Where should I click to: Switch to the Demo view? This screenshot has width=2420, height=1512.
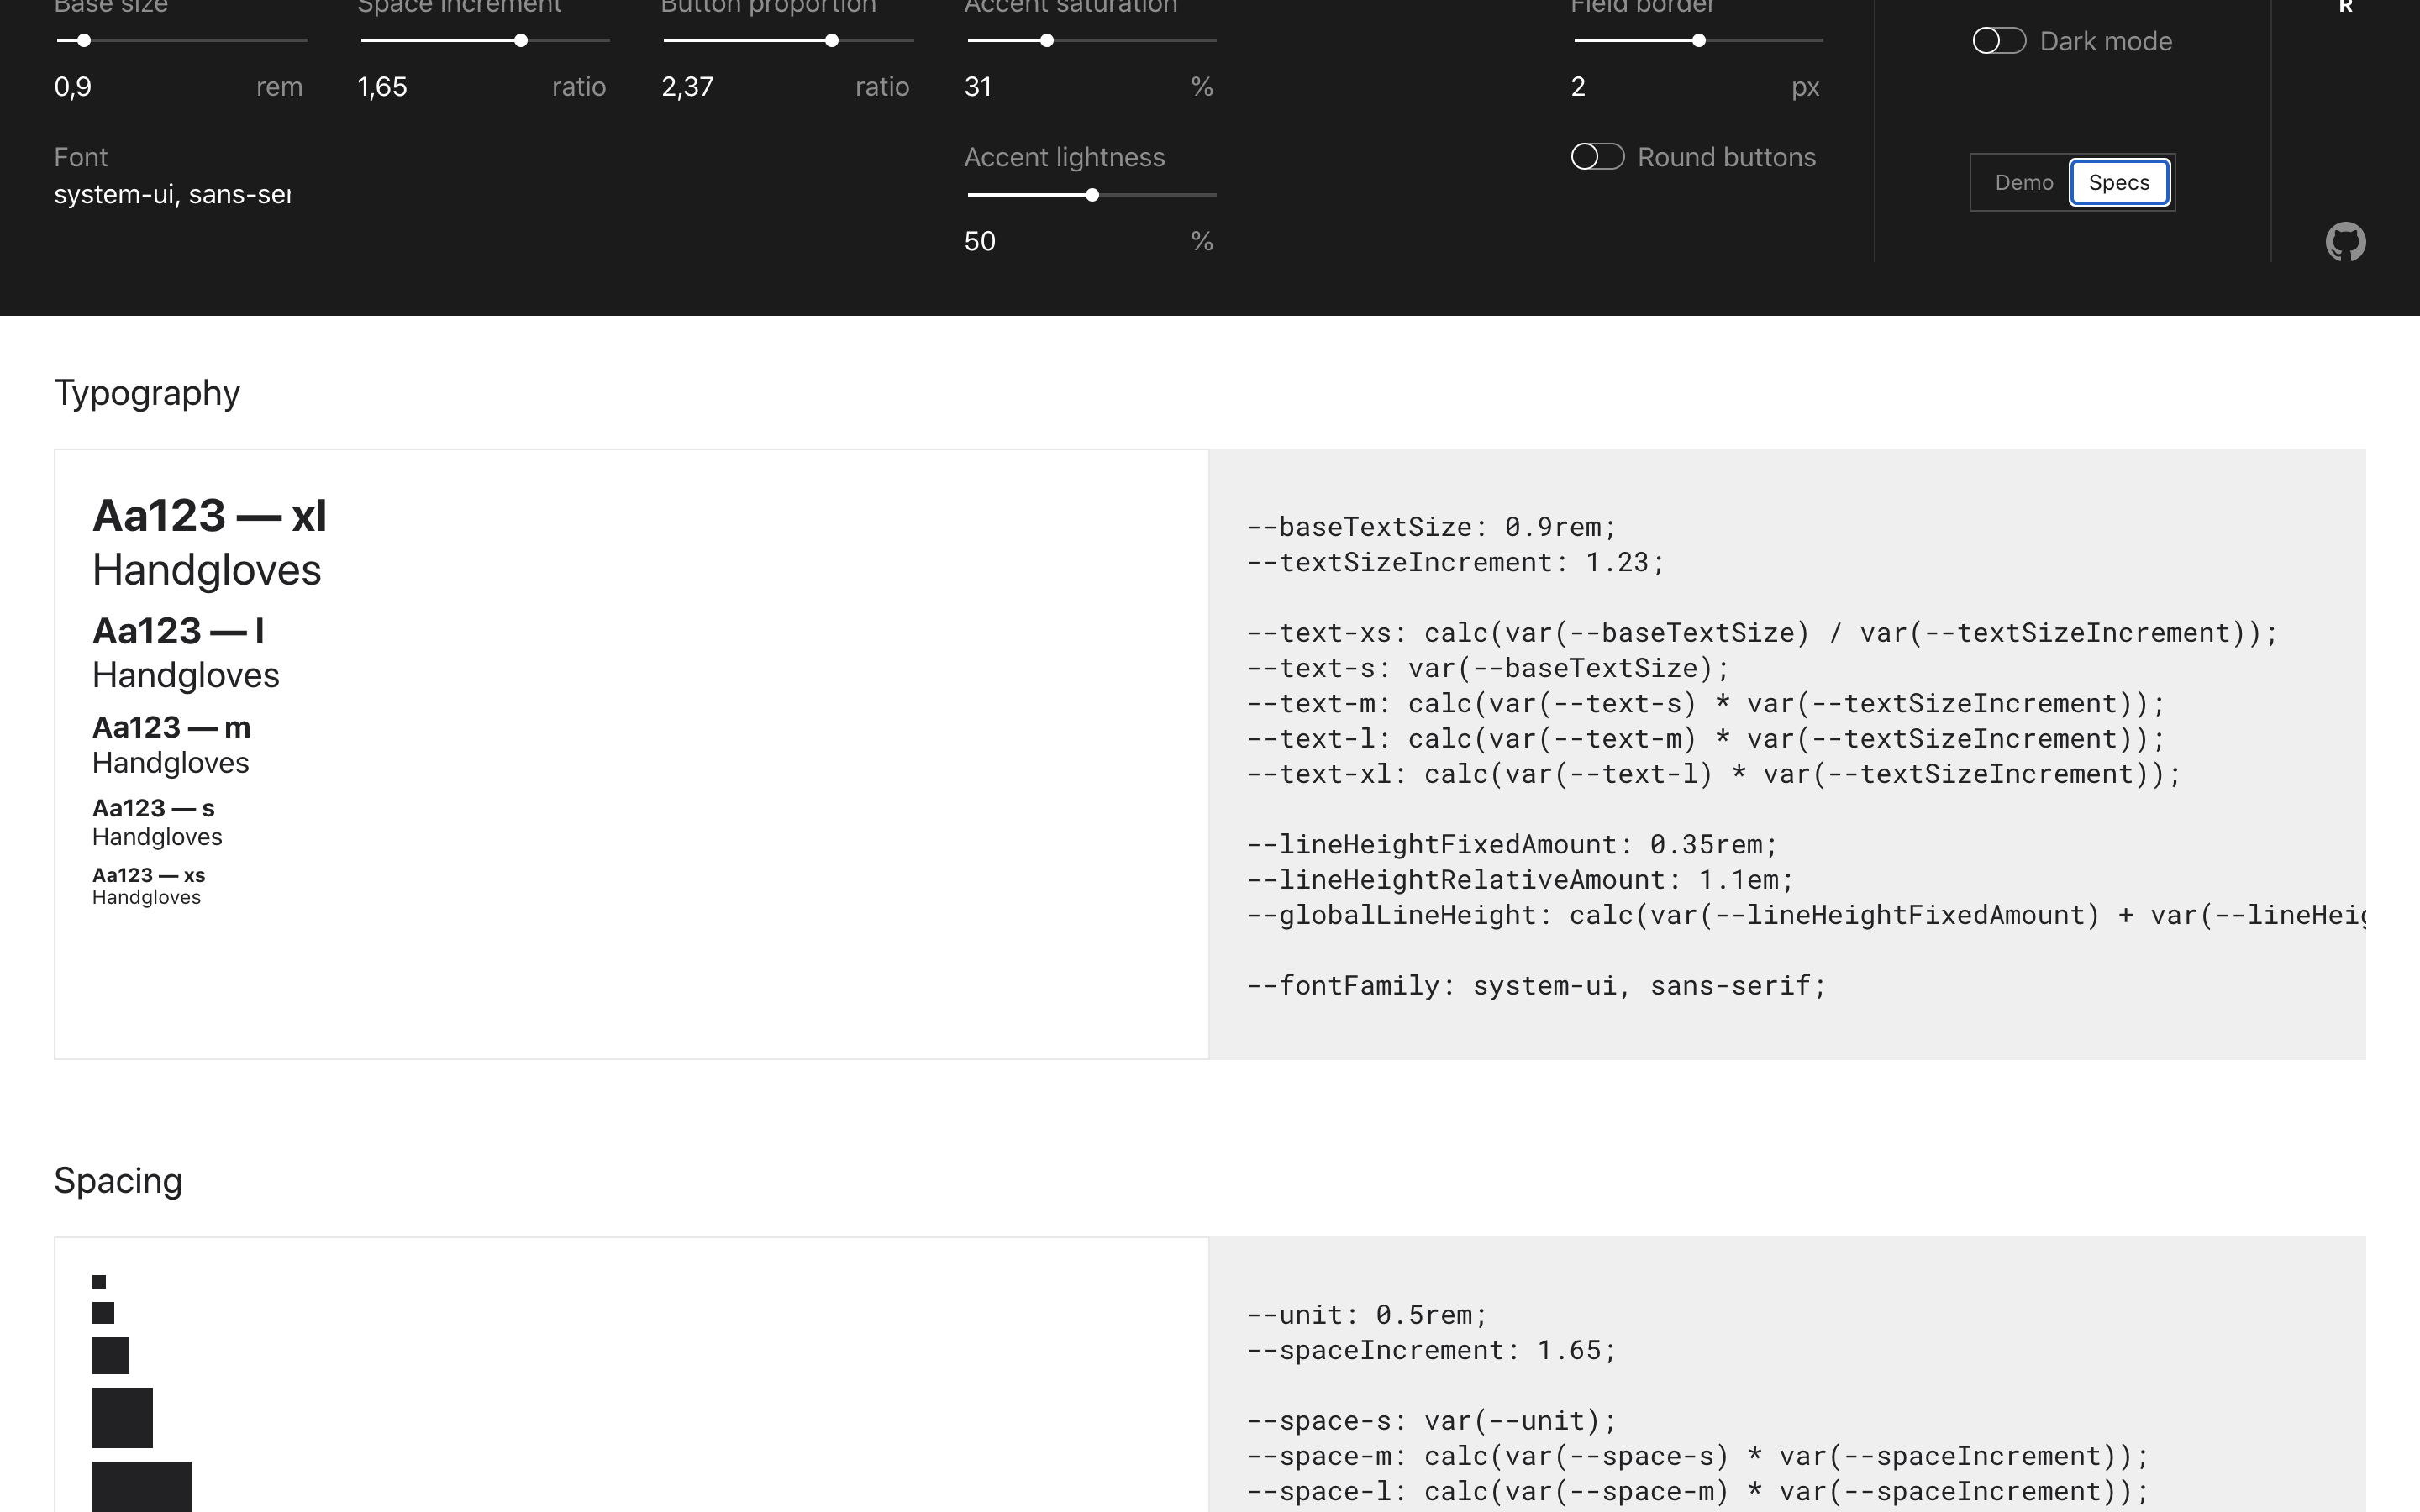2023,182
